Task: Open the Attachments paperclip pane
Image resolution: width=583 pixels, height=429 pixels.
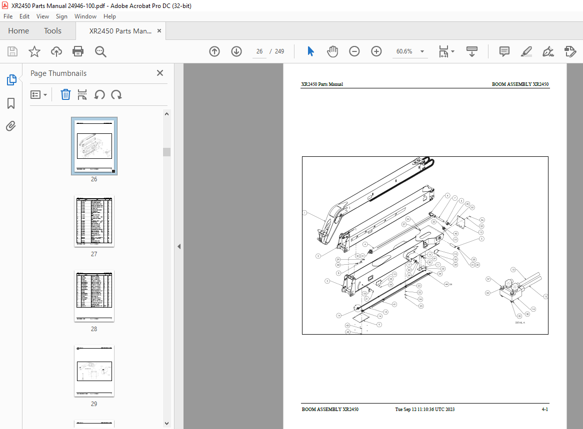Action: click(11, 126)
